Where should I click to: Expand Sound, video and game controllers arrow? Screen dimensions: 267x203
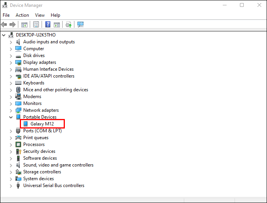point(11,165)
